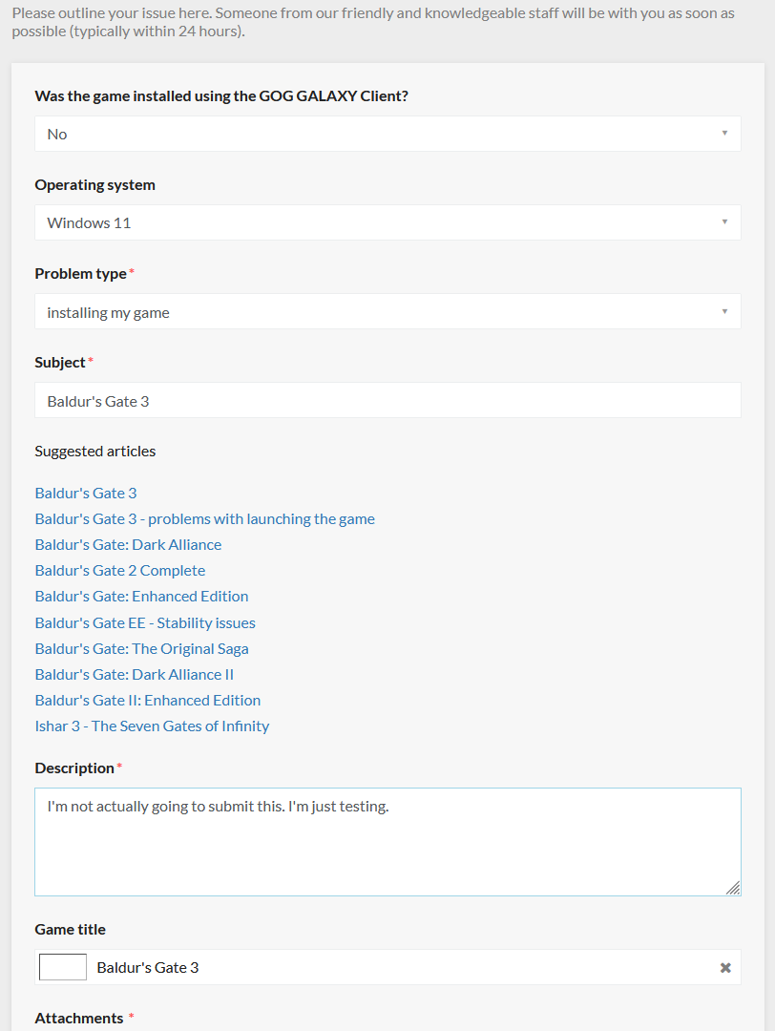The width and height of the screenshot is (775, 1031).
Task: Open Baldur's Gate EE - Stability issues link
Action: coord(145,622)
